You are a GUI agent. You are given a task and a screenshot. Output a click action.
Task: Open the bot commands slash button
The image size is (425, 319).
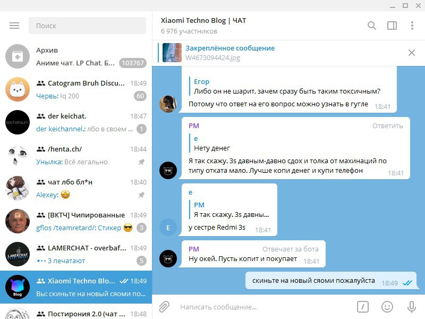click(x=363, y=307)
